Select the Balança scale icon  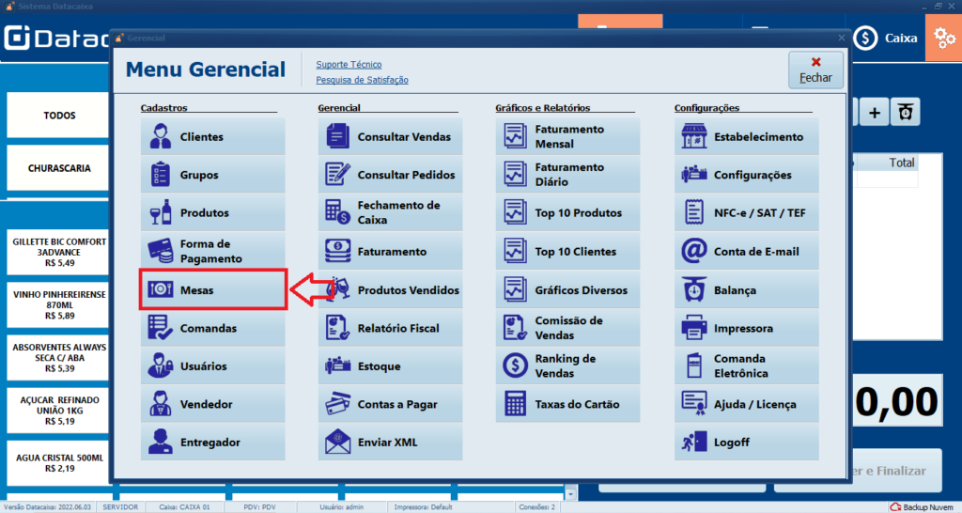(693, 290)
